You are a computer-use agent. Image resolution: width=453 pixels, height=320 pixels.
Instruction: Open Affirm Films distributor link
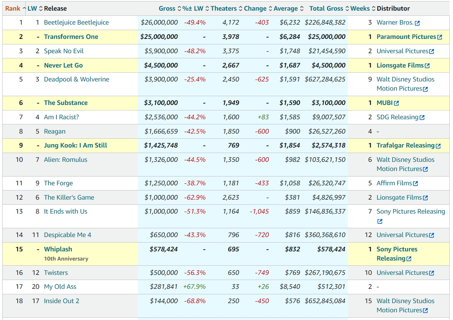[x=394, y=183]
